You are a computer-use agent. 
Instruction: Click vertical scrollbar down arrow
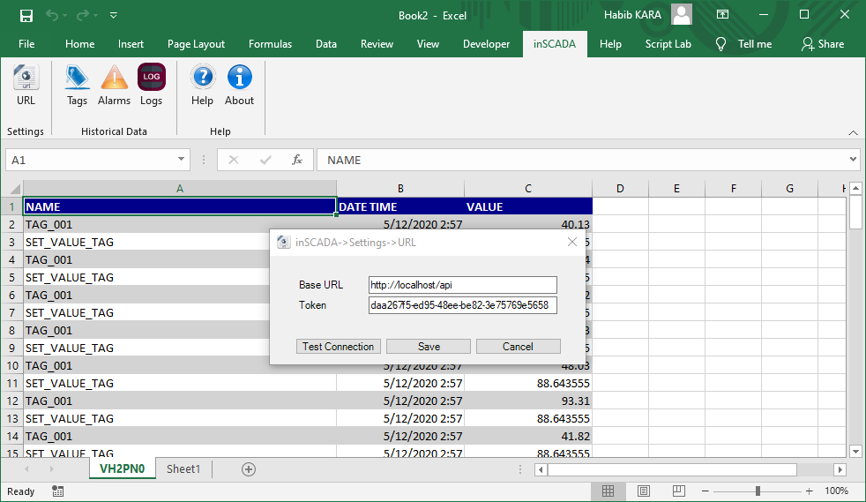(855, 451)
